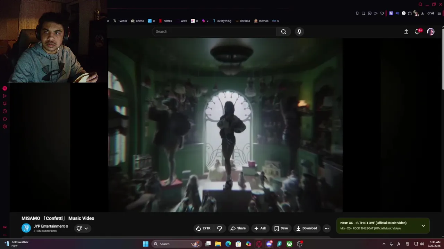Open the Task View taskbar icon

(208, 244)
